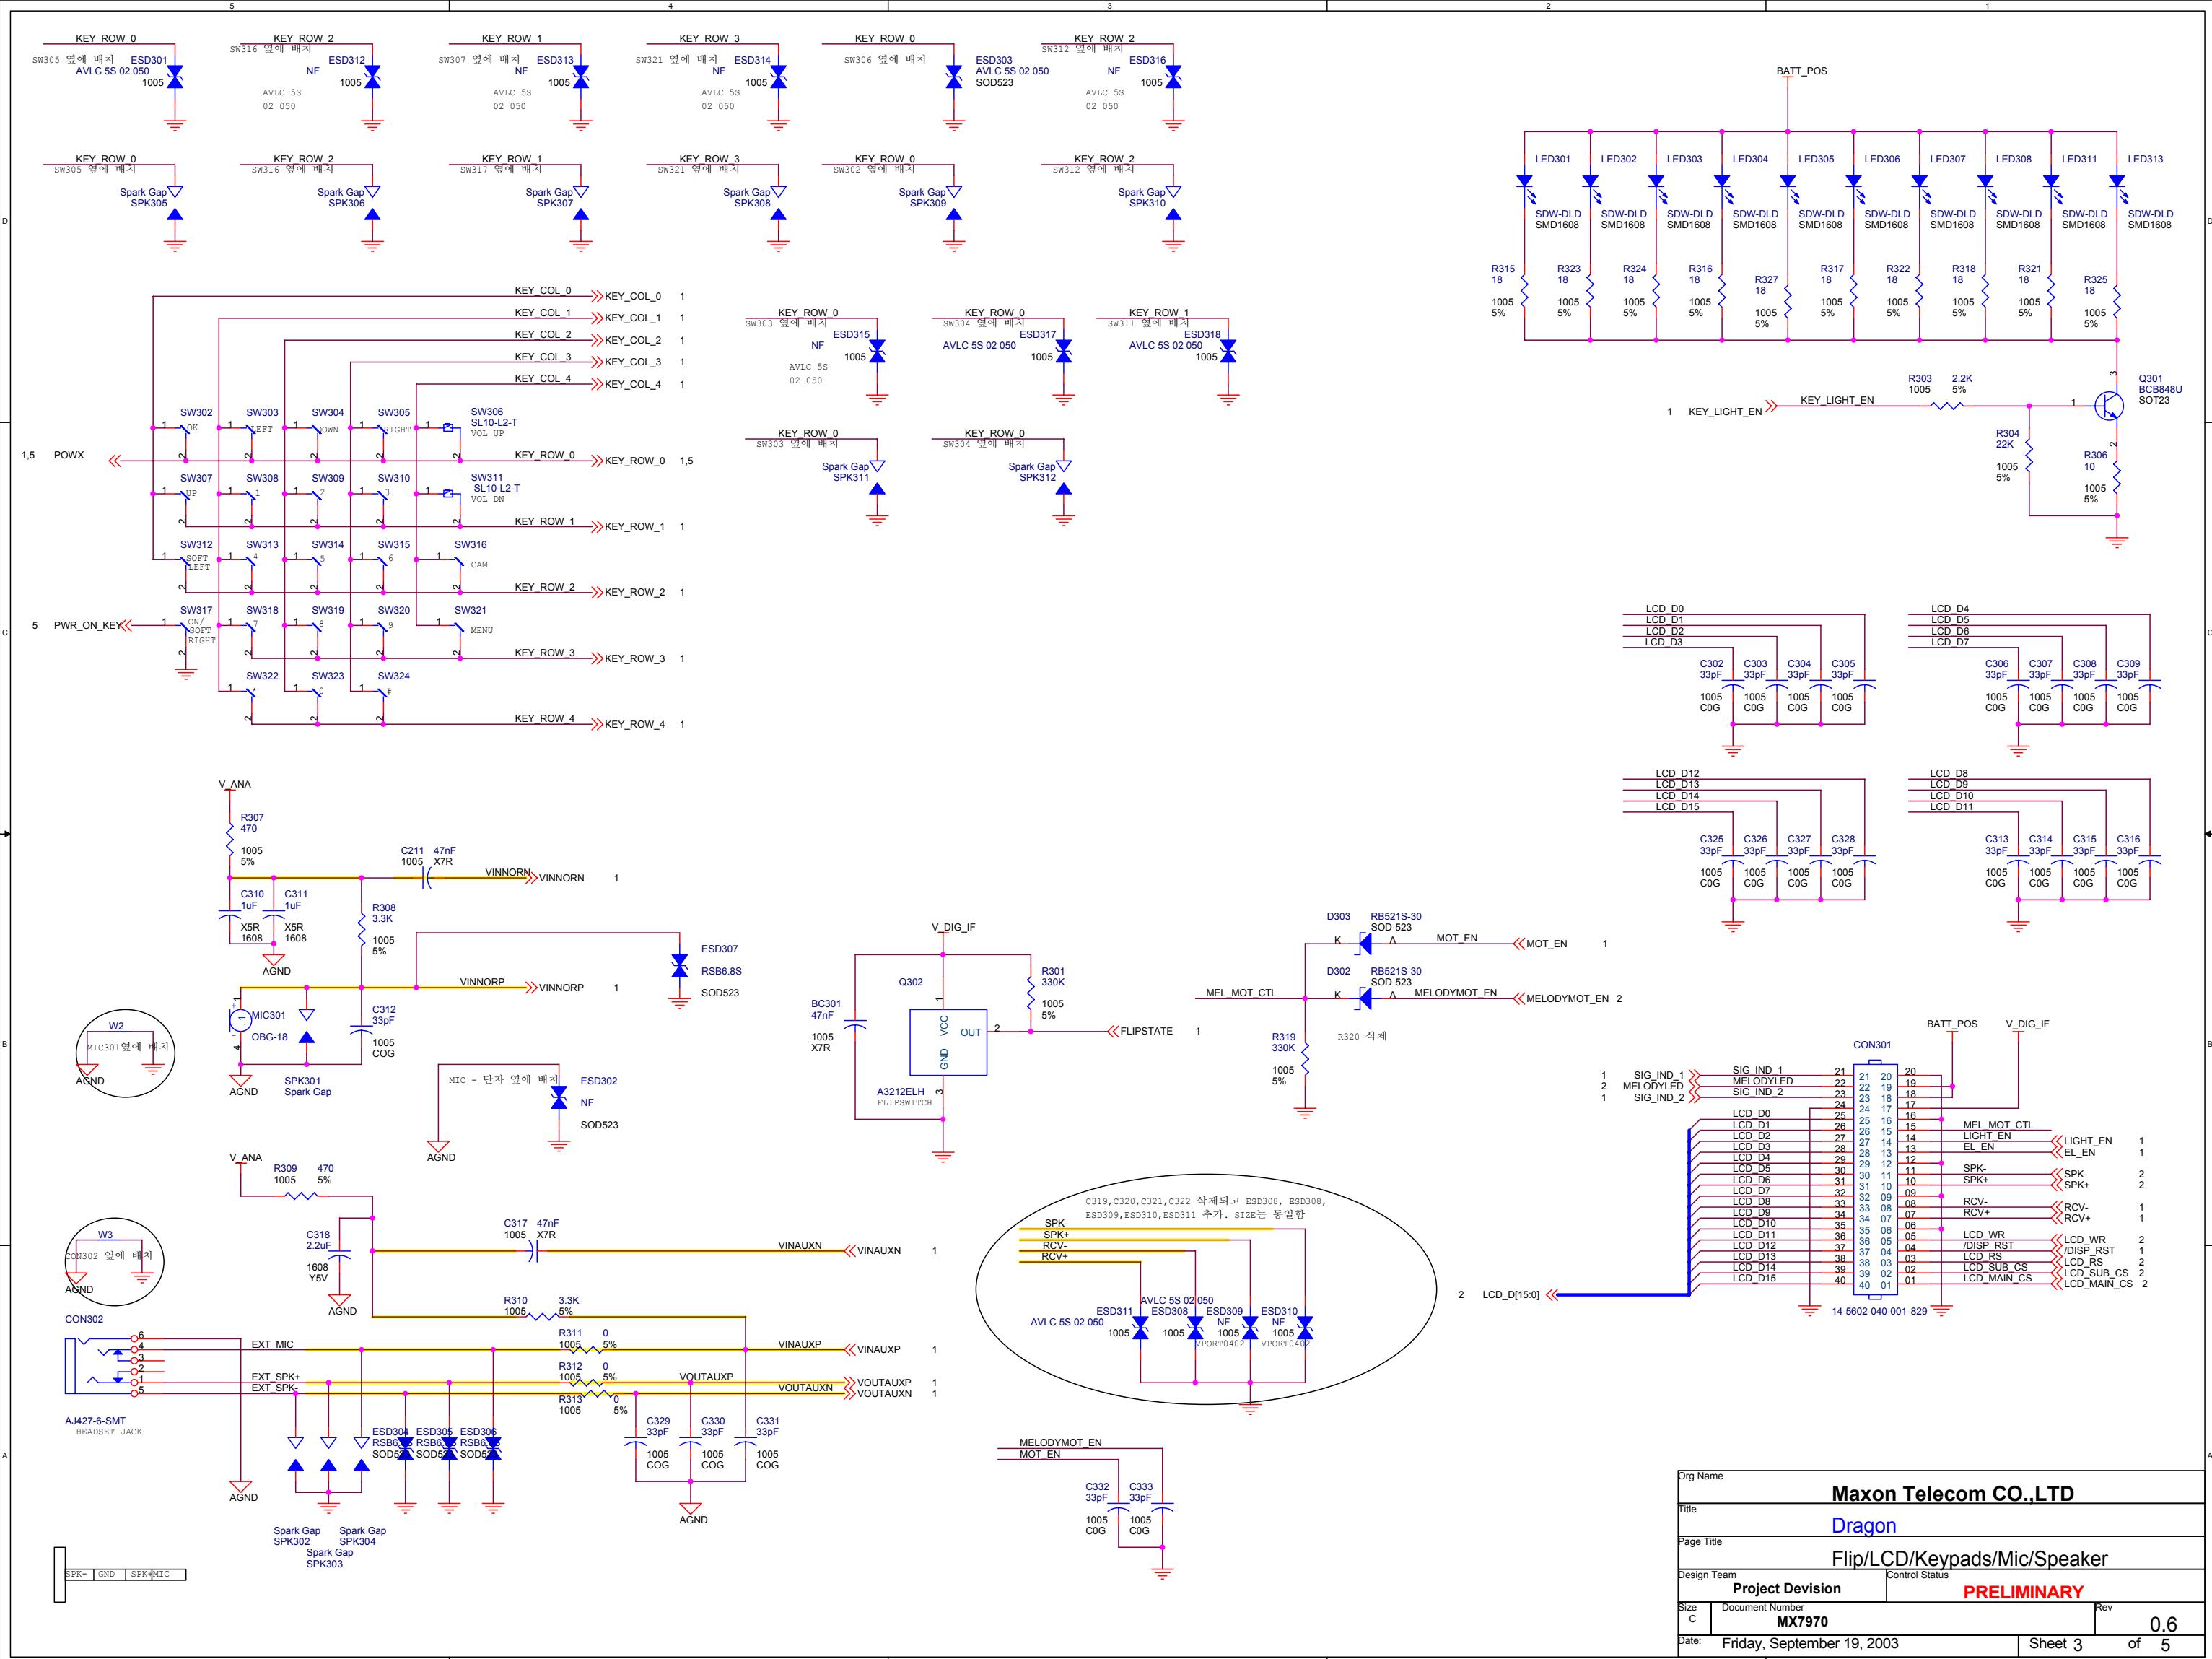Click the 'Maxon Telecom CO.,LTD' org name
2212x1659 pixels.
[1952, 1494]
